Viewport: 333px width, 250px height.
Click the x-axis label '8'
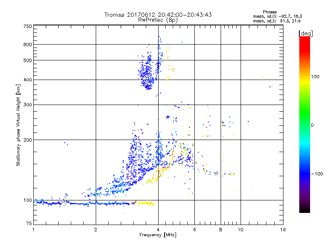[221, 230]
